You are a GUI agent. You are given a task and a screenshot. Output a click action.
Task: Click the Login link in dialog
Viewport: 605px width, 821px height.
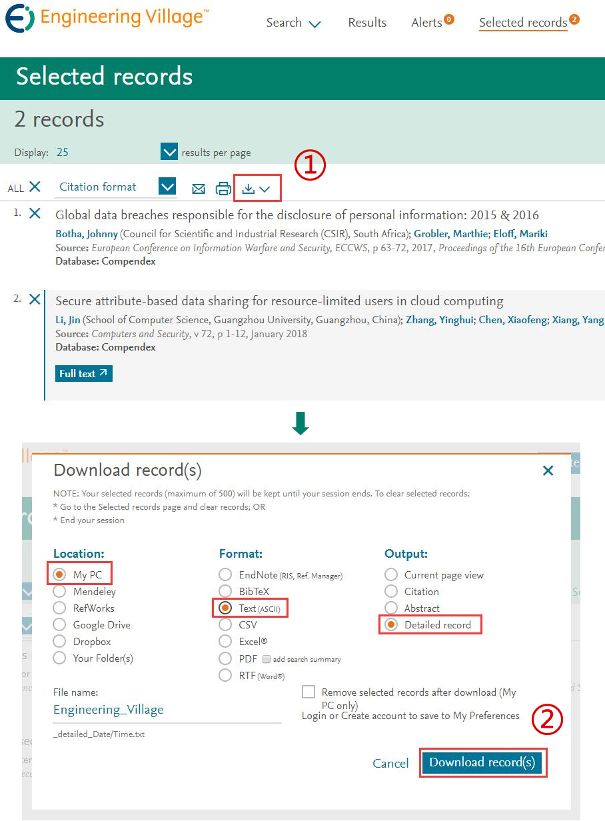(314, 716)
